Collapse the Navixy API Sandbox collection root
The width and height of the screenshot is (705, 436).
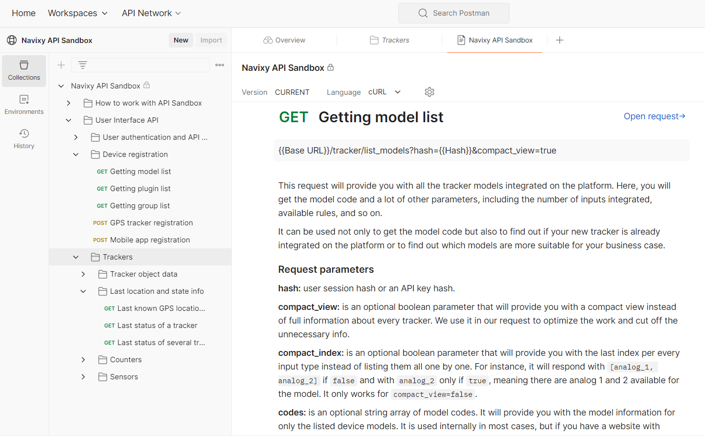pos(61,86)
